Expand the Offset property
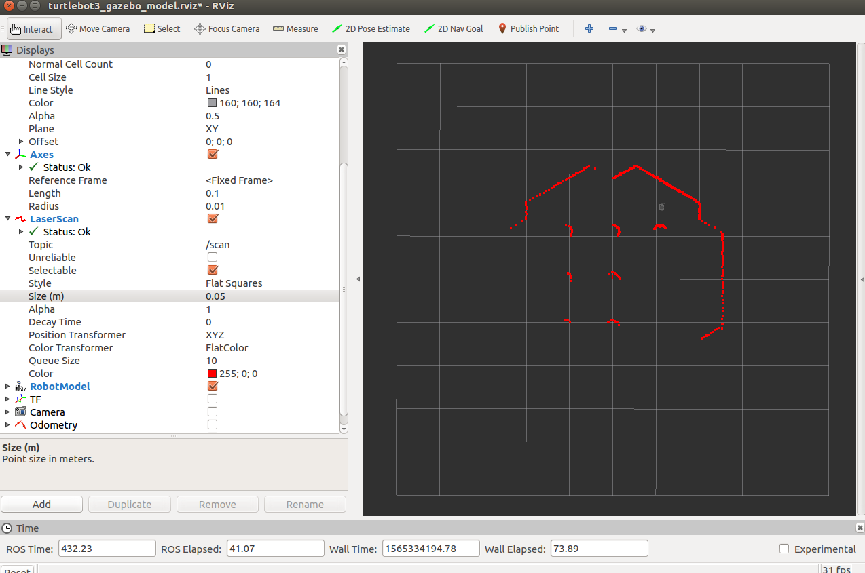 pyautogui.click(x=20, y=141)
